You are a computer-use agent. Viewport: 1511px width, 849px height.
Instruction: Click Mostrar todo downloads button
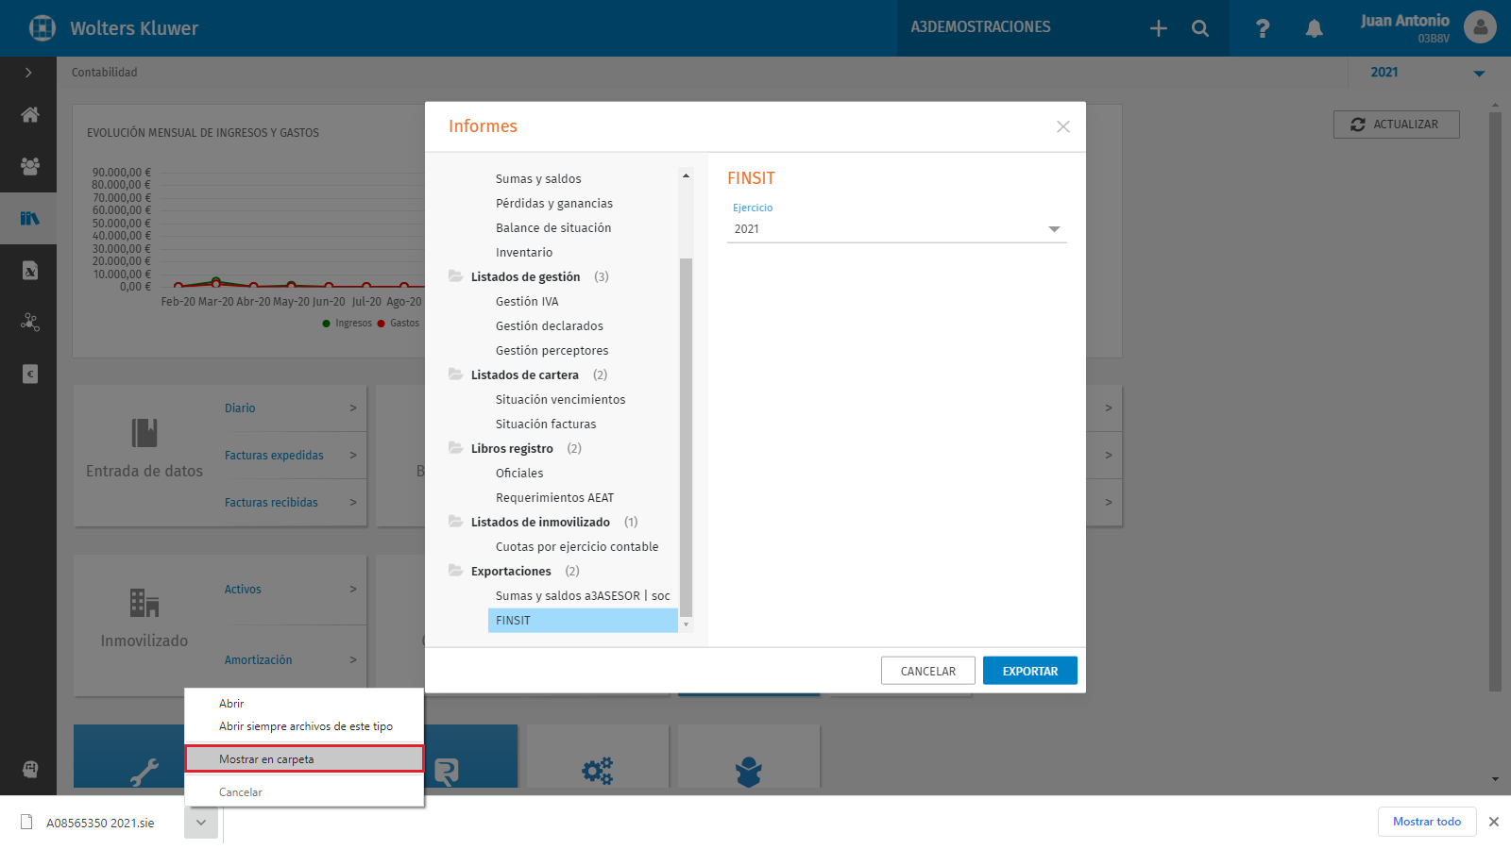pos(1427,822)
